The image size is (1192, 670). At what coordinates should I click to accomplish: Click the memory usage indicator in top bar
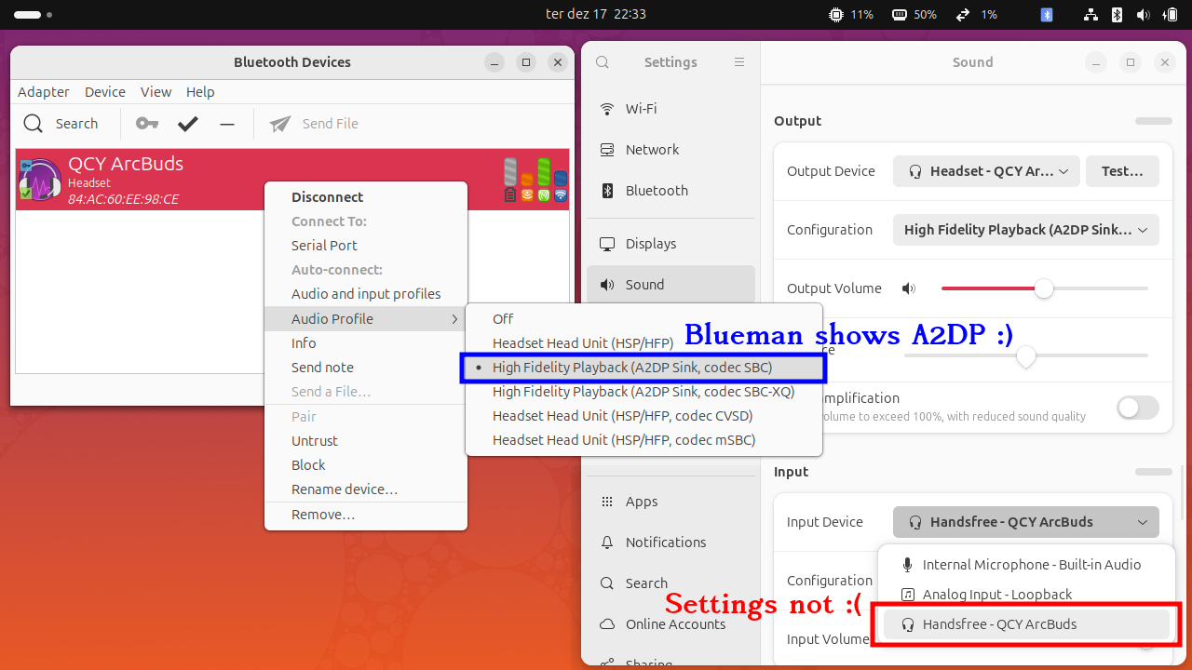coord(914,15)
